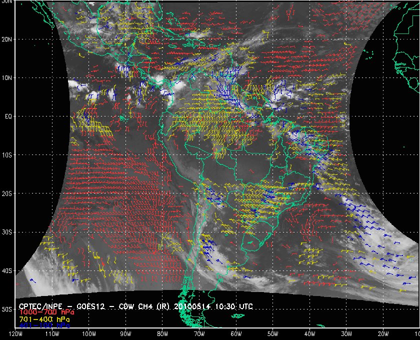The height and width of the screenshot is (340, 420).
Task: Select the 100W longitude label
Action: tap(88, 334)
